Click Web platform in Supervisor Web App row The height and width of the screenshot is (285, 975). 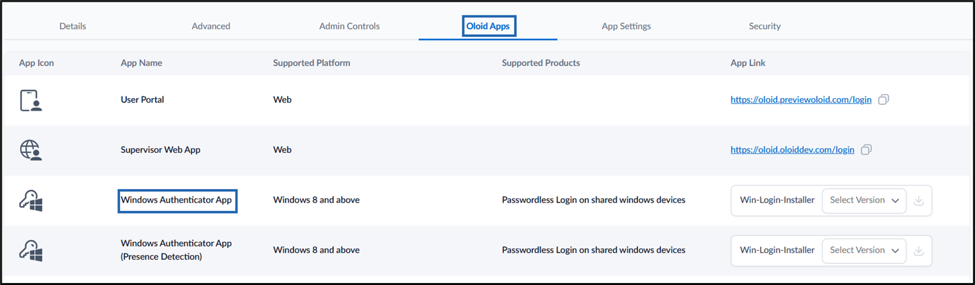point(282,150)
